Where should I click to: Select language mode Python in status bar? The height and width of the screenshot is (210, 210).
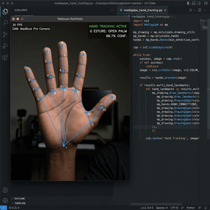[191, 208]
